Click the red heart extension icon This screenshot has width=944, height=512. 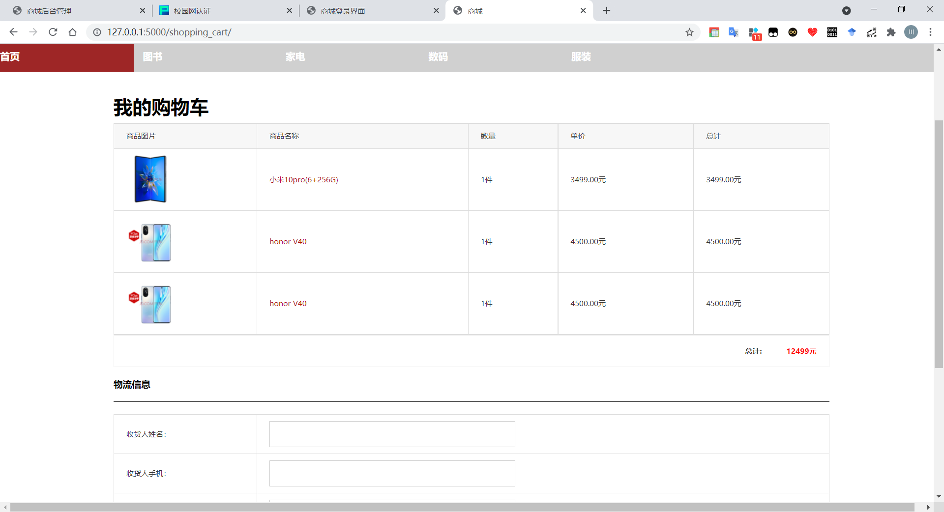pos(812,32)
